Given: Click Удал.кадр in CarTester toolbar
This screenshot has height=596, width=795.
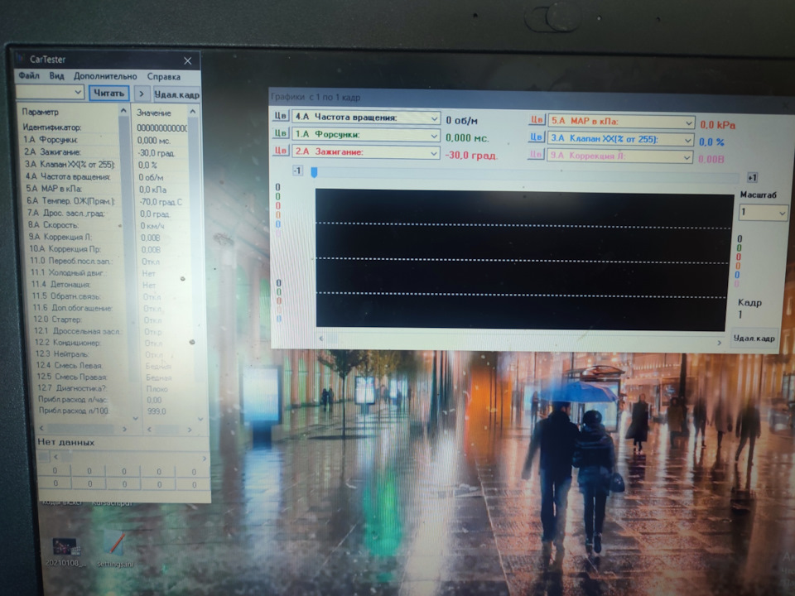Looking at the screenshot, I should click(176, 94).
